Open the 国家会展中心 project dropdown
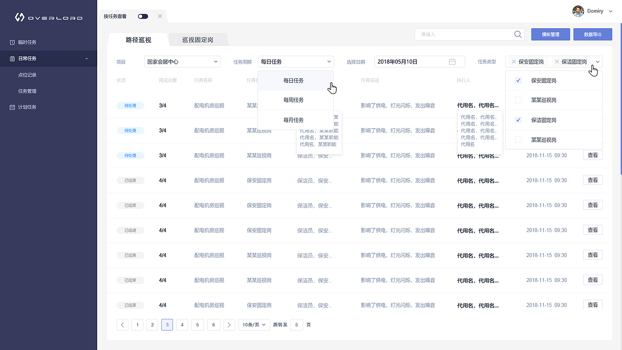Viewport: 622px width, 350px height. (x=182, y=62)
